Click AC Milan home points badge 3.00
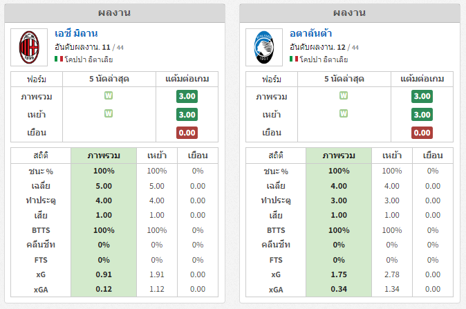The height and width of the screenshot is (309, 466). pyautogui.click(x=187, y=114)
